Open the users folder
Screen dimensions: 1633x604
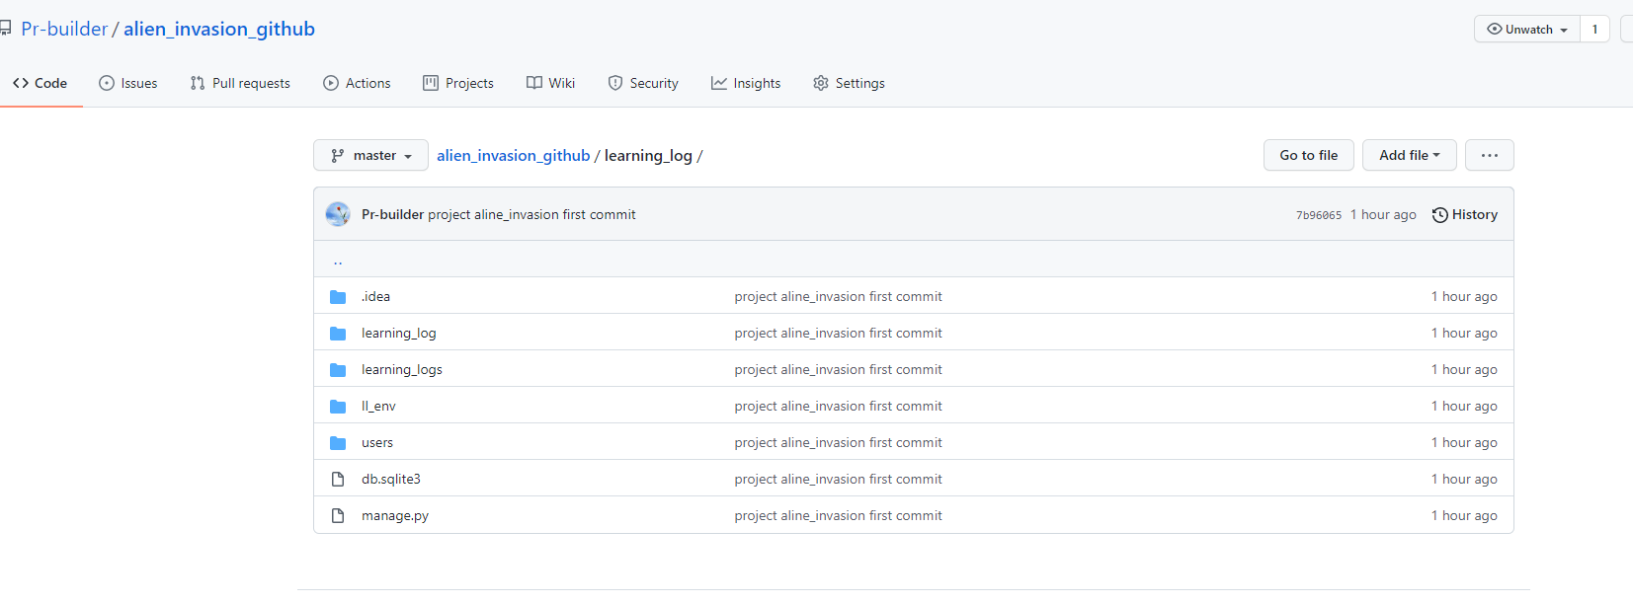[x=376, y=442]
